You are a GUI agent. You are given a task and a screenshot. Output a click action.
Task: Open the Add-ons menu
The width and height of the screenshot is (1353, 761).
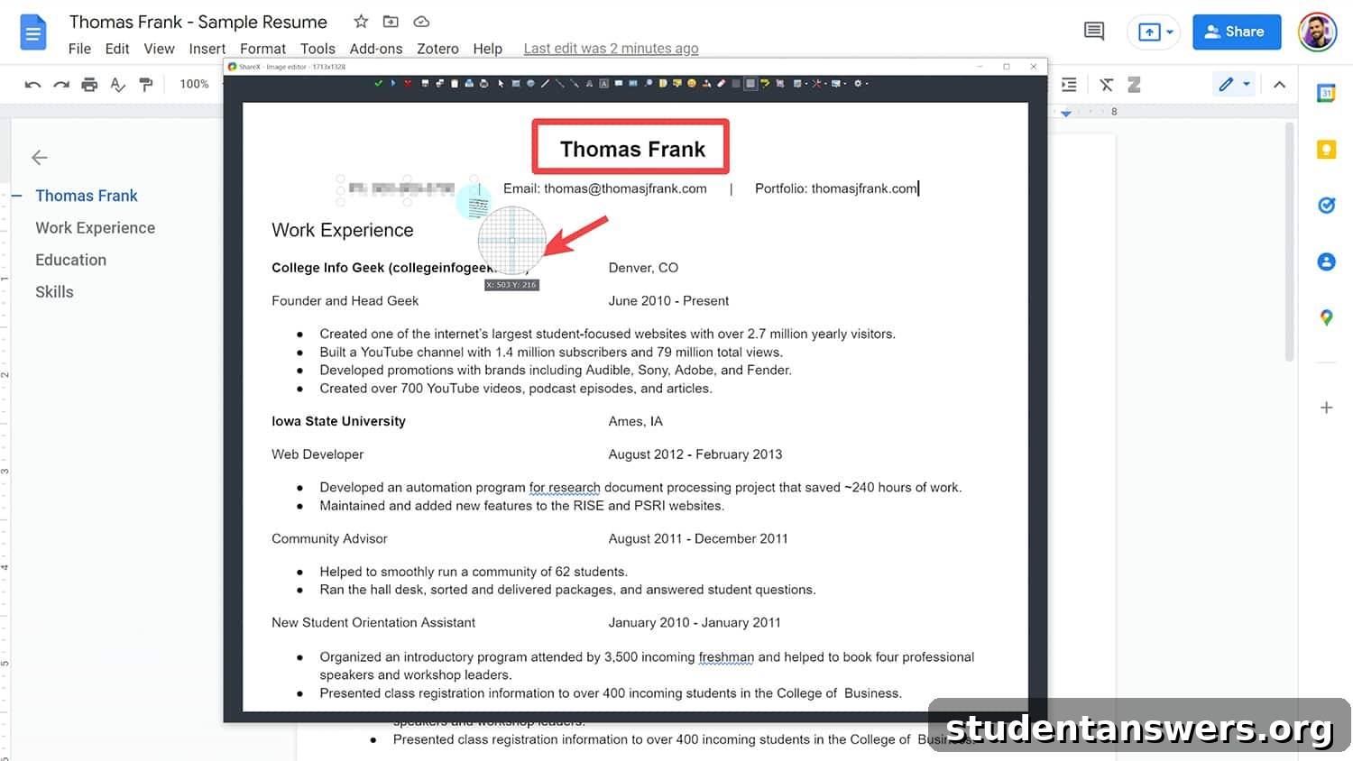tap(376, 49)
